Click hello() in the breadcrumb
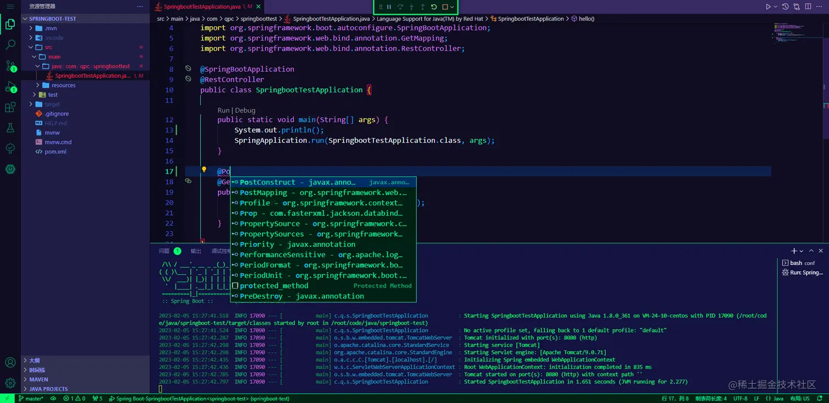Viewport: 829px width, 403px height. [x=583, y=19]
